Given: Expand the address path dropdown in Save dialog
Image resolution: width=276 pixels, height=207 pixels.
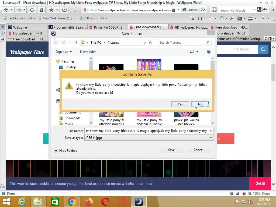Looking at the screenshot, I should coord(144,43).
